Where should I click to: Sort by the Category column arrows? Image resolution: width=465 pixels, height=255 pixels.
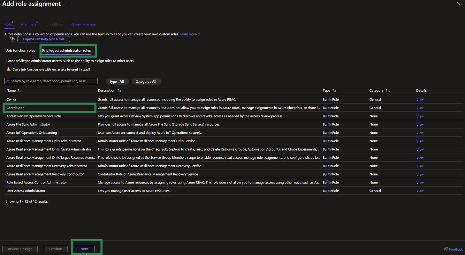click(x=388, y=91)
